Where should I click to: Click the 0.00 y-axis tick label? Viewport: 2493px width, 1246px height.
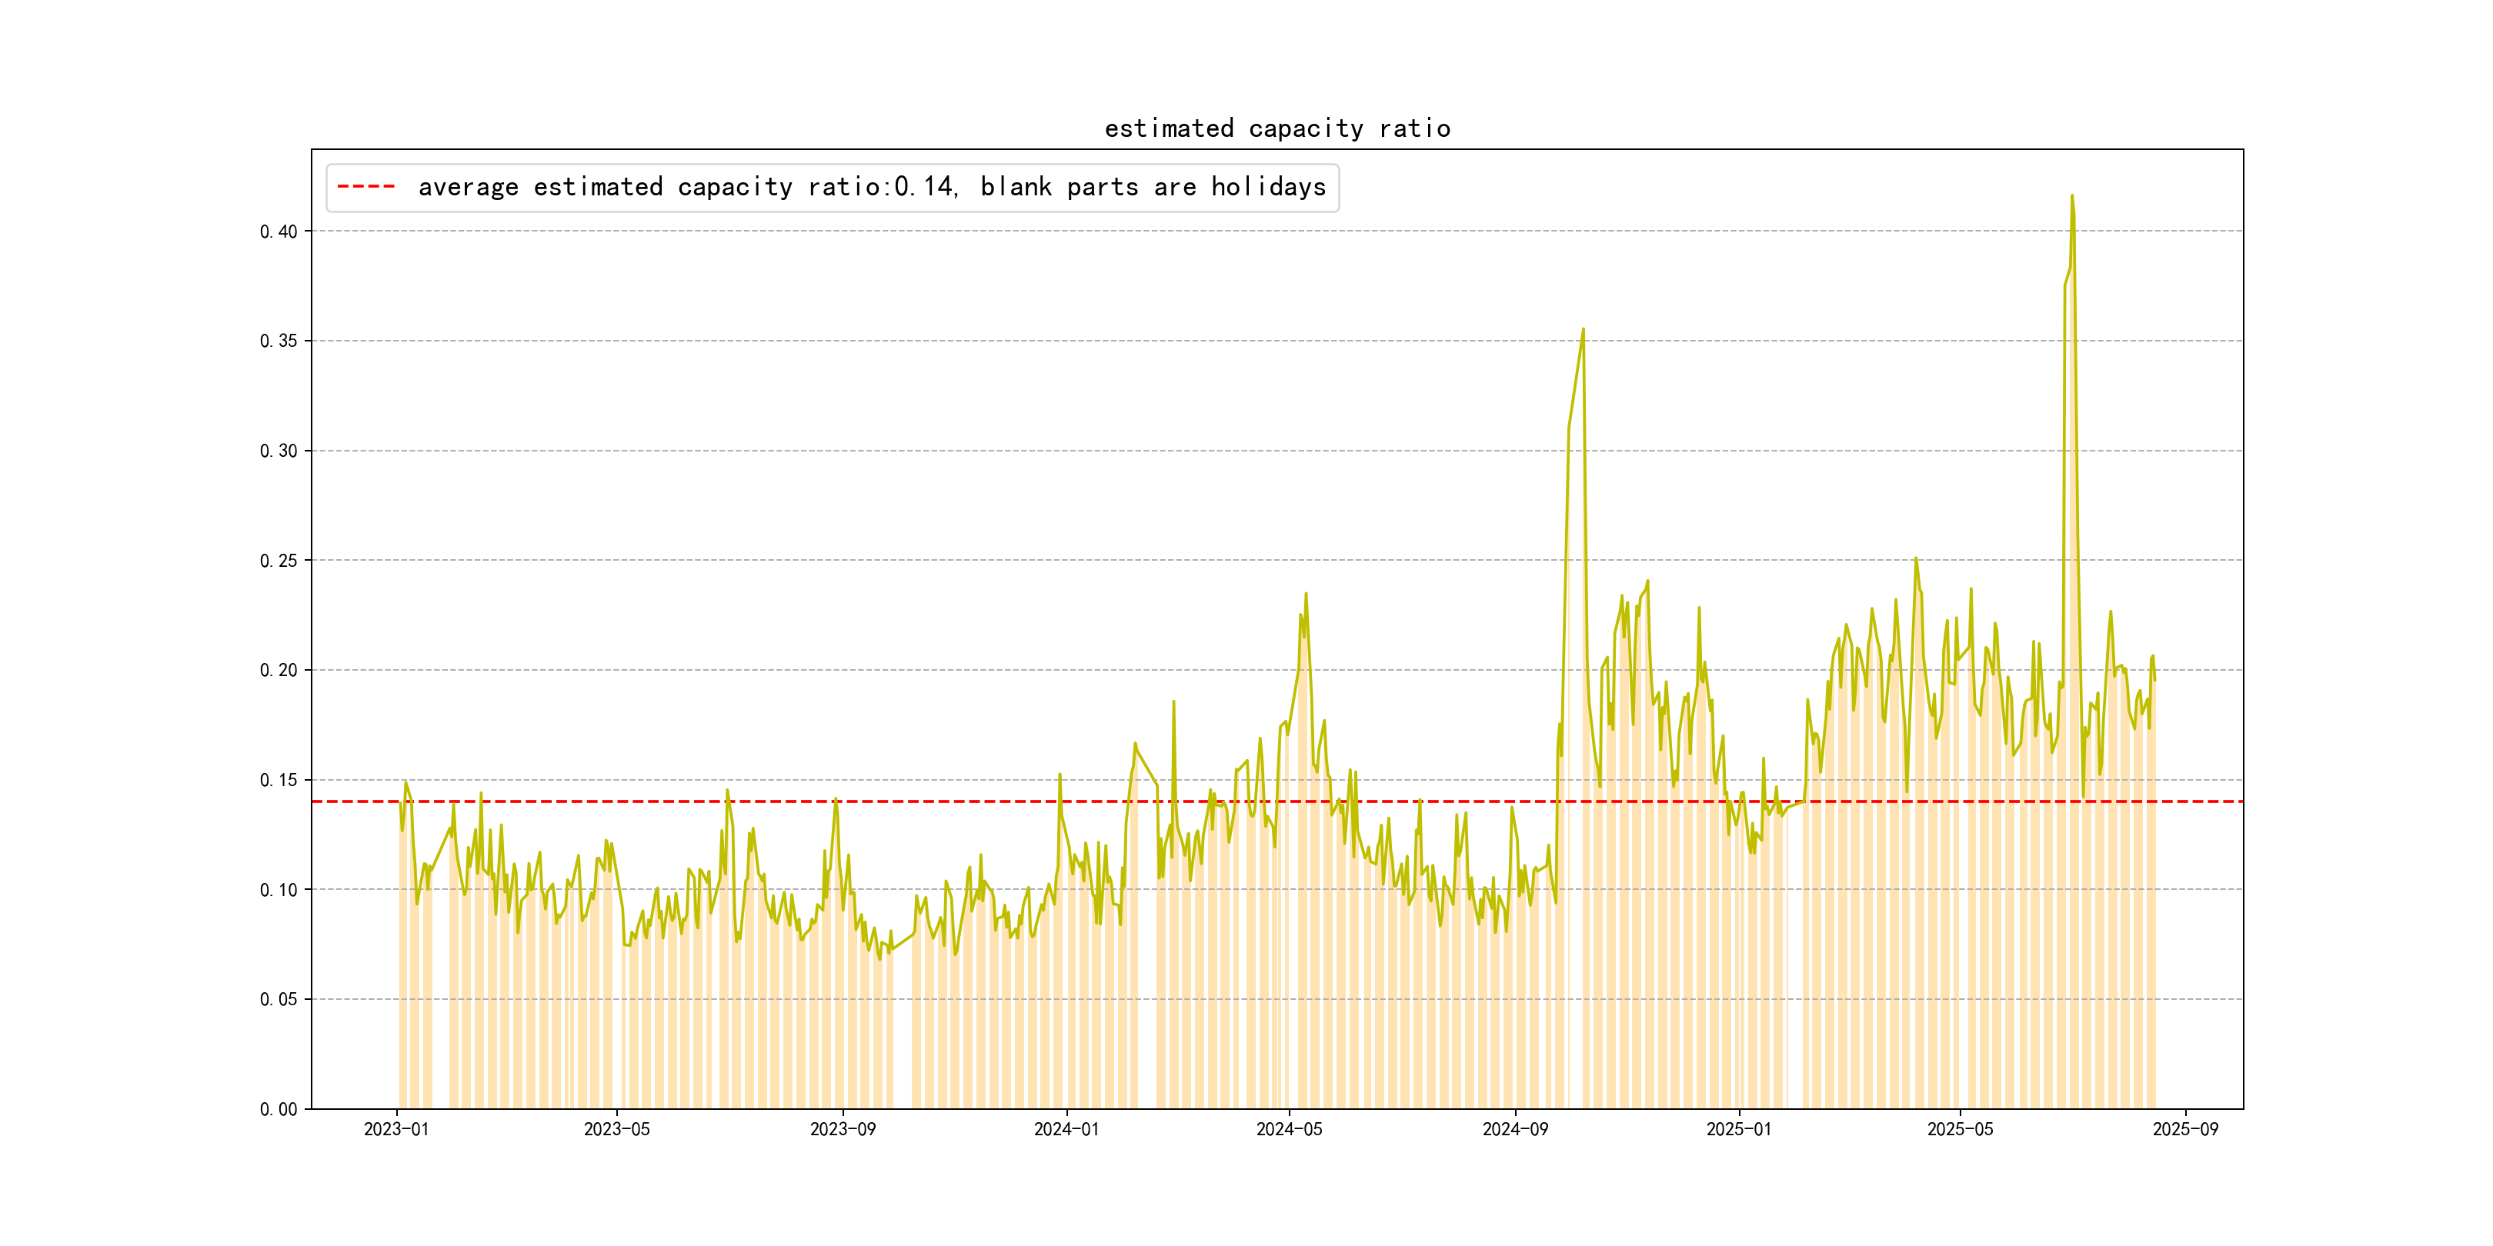(x=278, y=1108)
